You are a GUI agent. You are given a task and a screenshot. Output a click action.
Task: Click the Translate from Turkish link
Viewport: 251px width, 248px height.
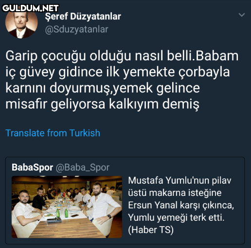[x=53, y=133]
